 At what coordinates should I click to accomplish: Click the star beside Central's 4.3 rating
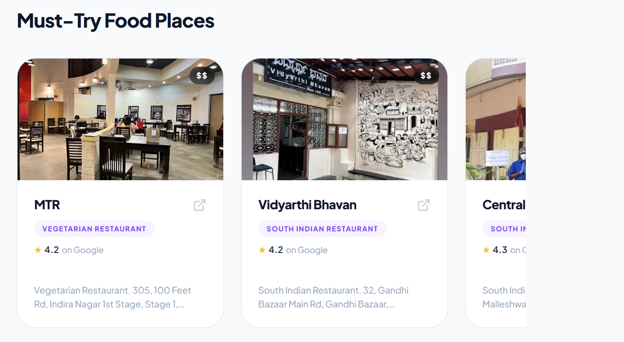pos(486,249)
